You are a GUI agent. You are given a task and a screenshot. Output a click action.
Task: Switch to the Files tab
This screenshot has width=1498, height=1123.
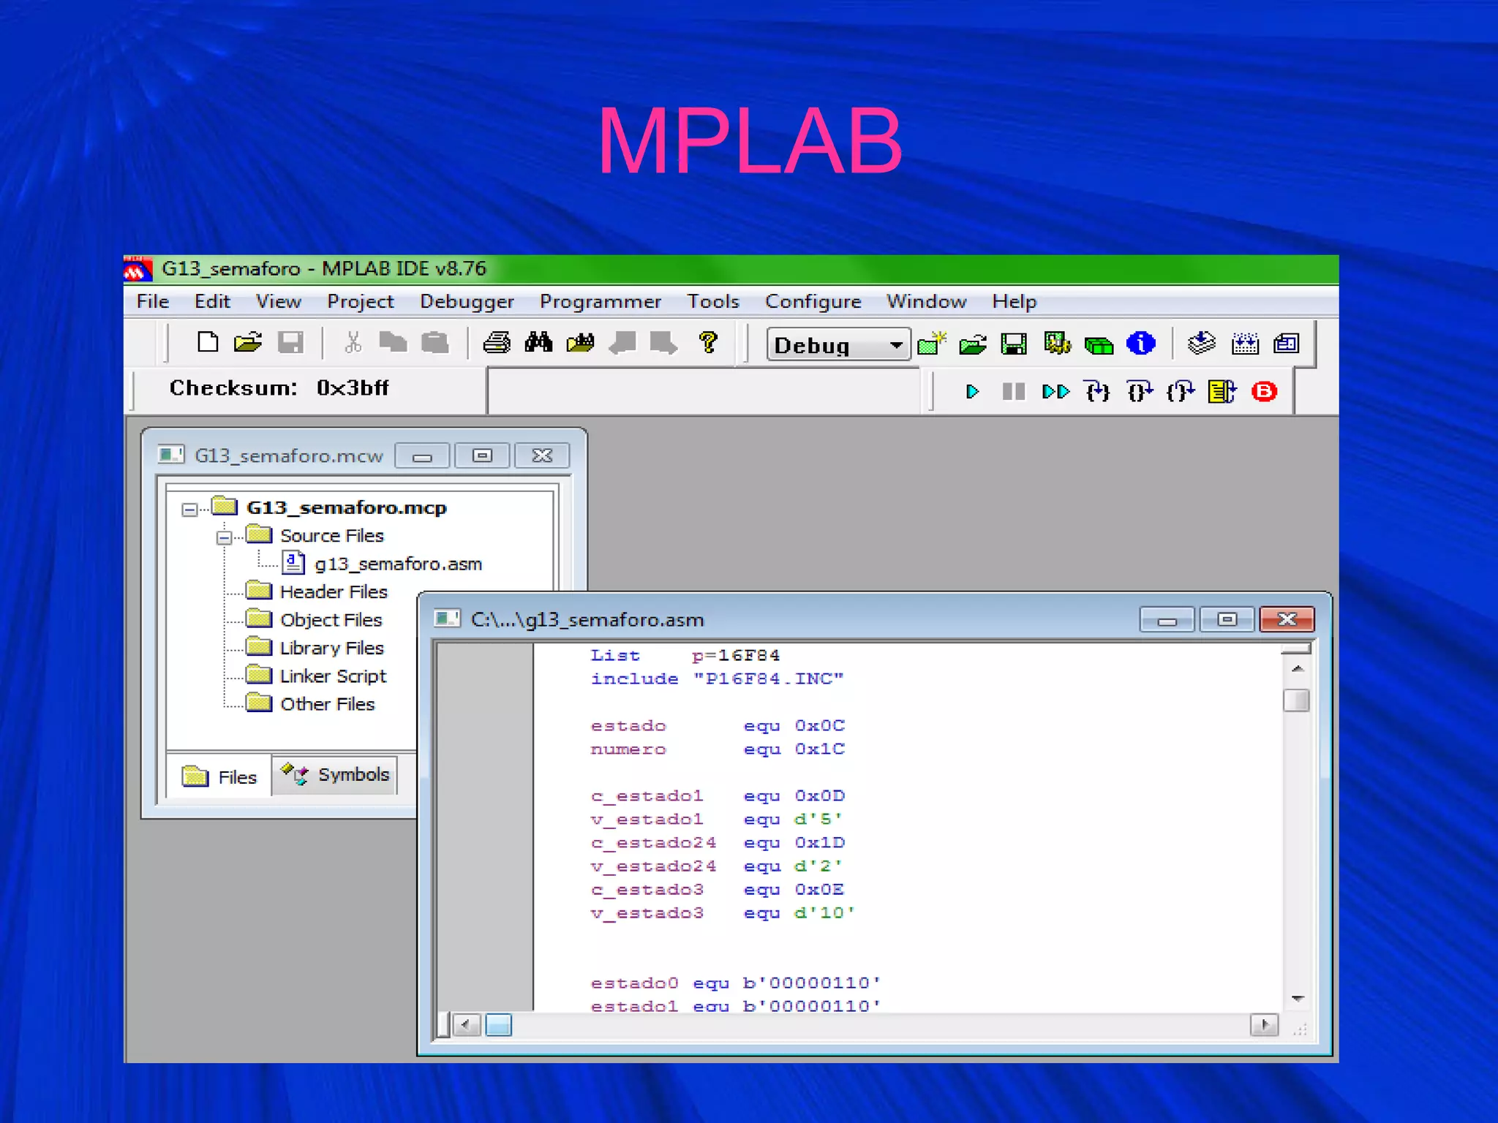[219, 776]
